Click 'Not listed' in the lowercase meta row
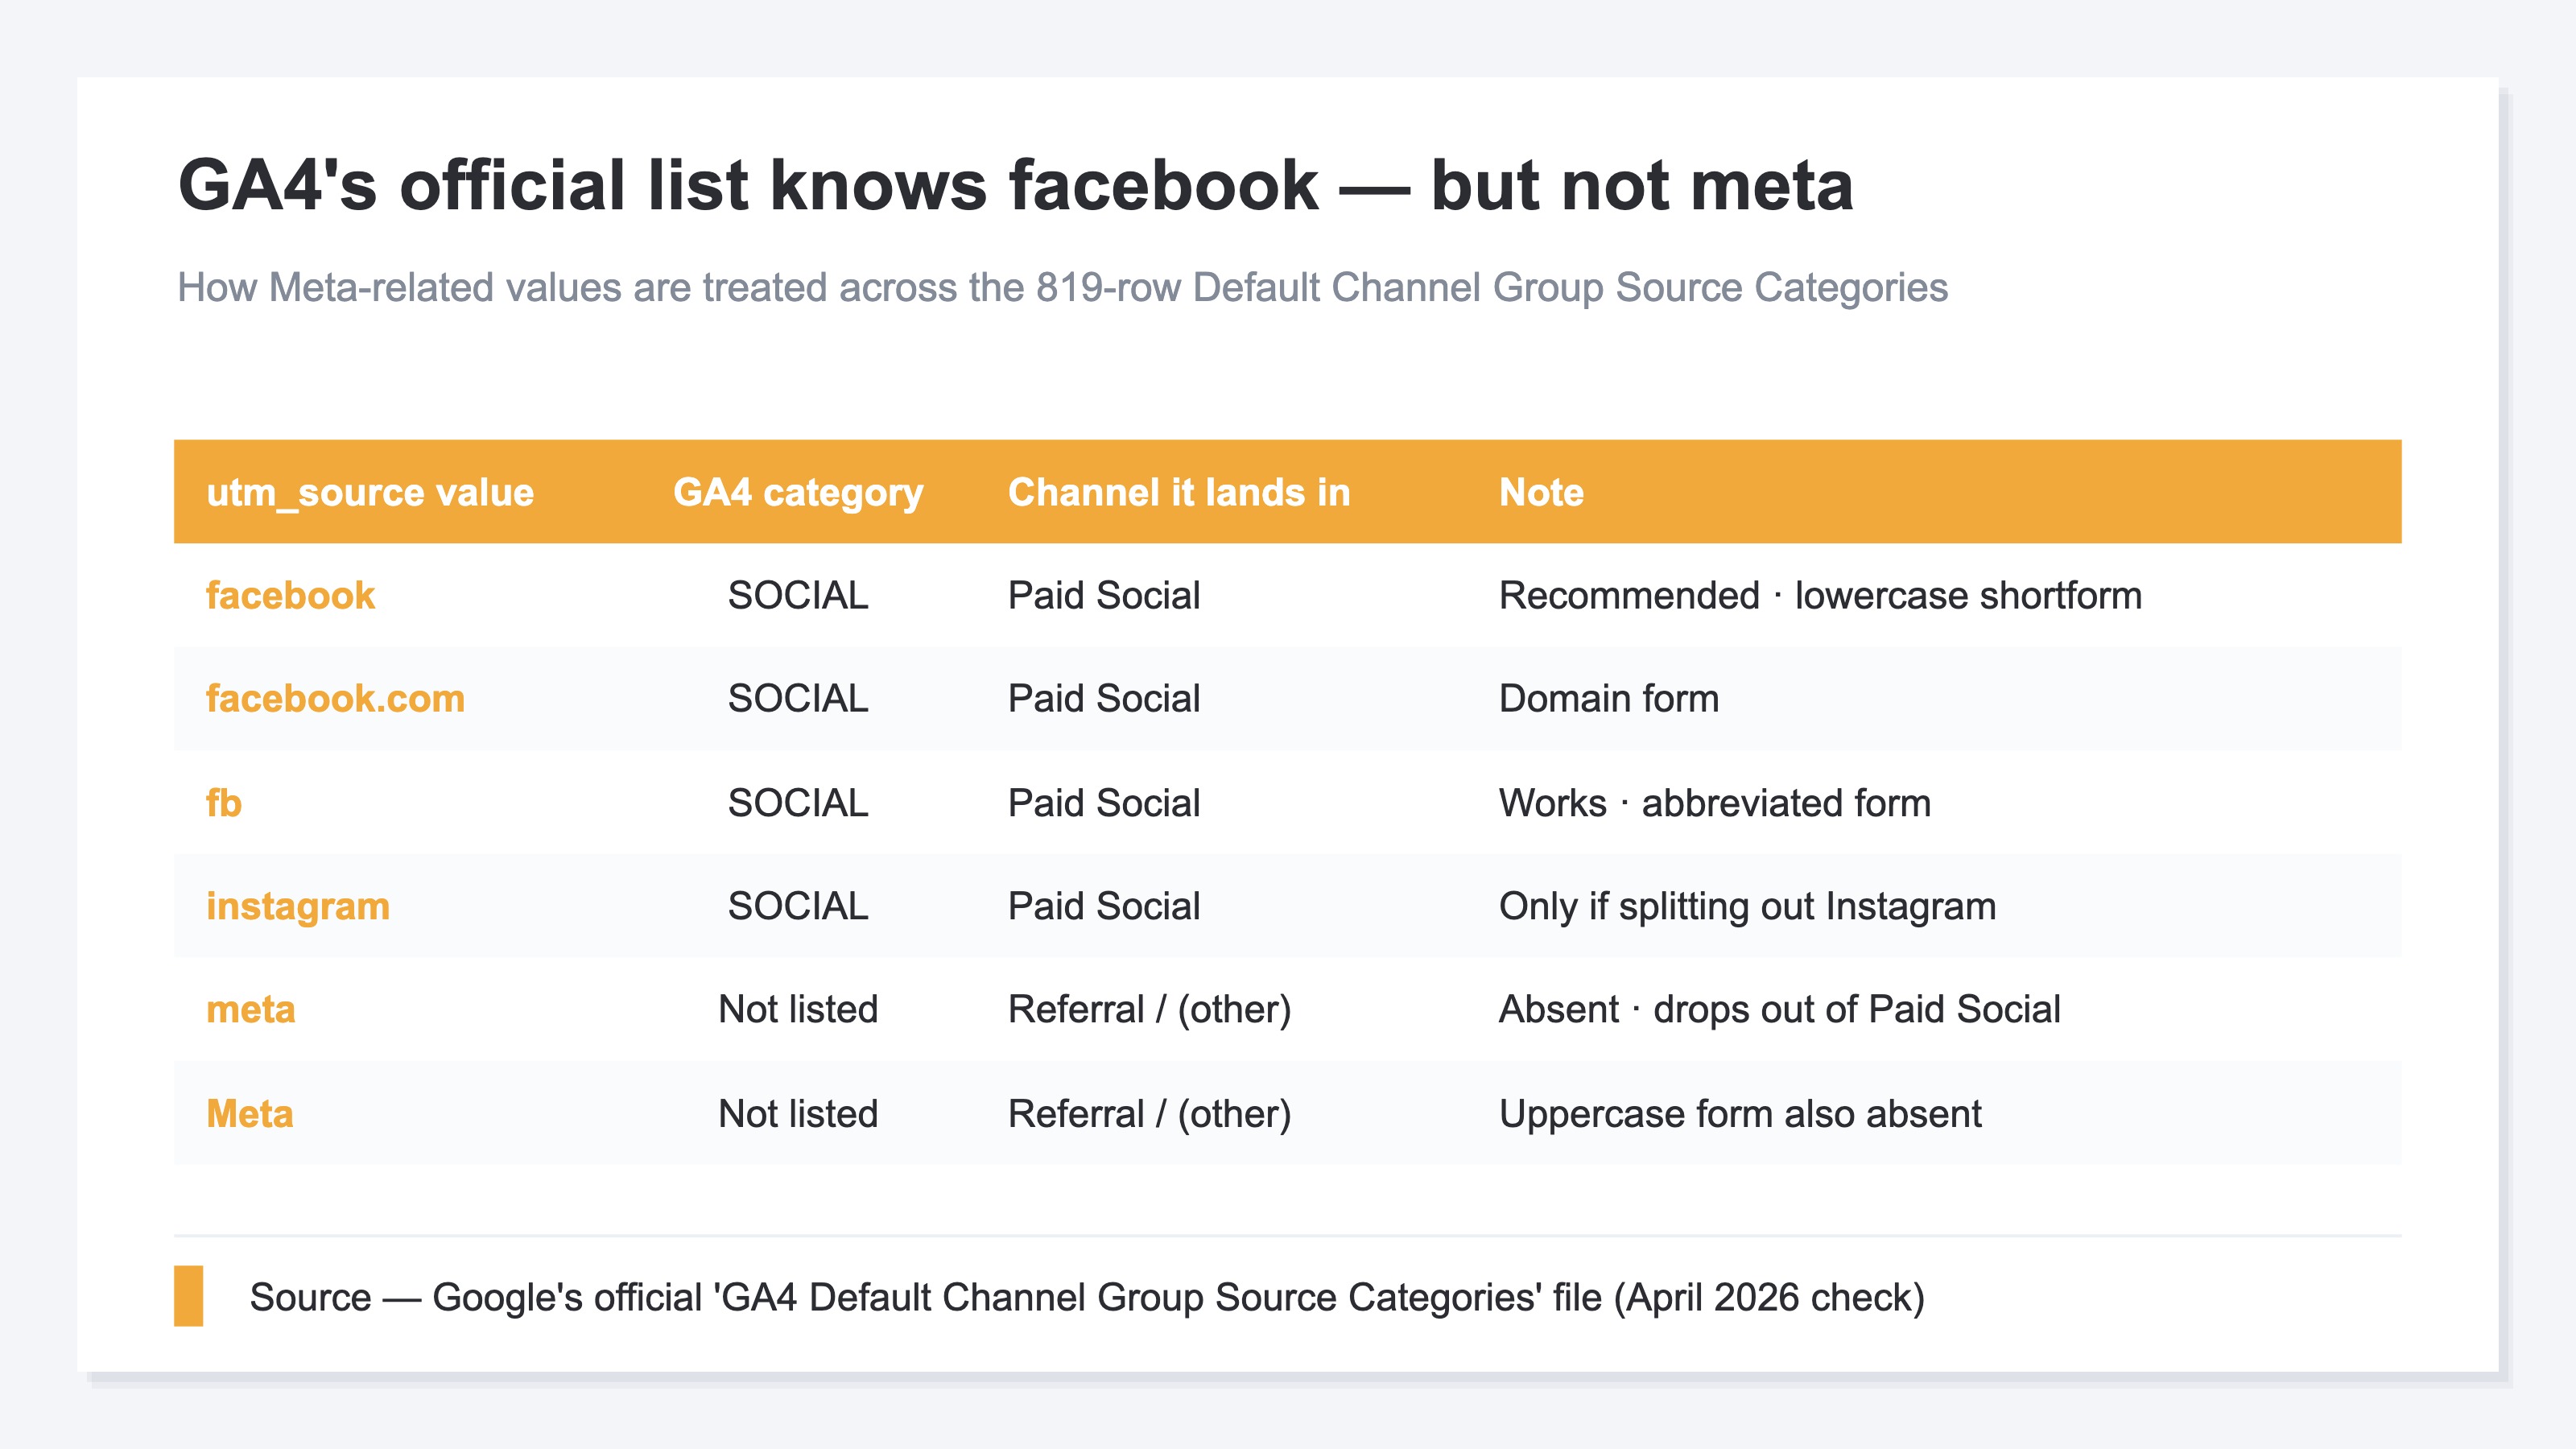2576x1449 pixels. 798,1009
